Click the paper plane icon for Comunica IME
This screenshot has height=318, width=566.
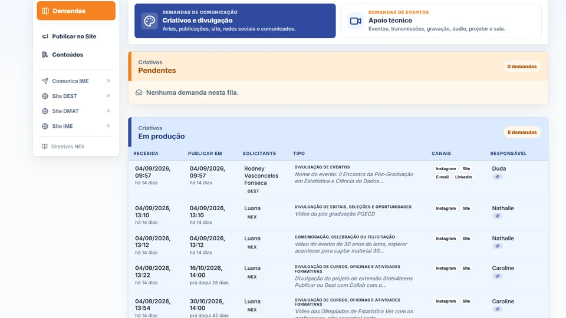coord(45,81)
